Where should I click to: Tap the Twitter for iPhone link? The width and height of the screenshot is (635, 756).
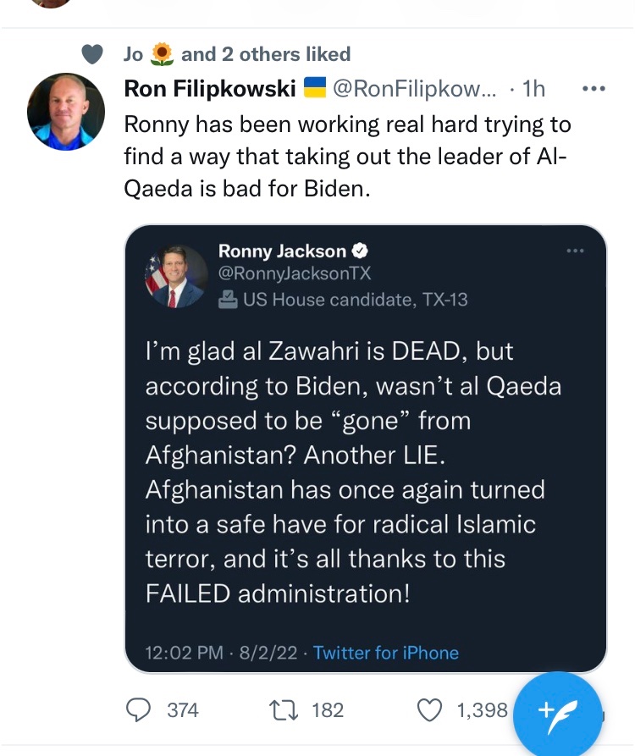point(386,653)
